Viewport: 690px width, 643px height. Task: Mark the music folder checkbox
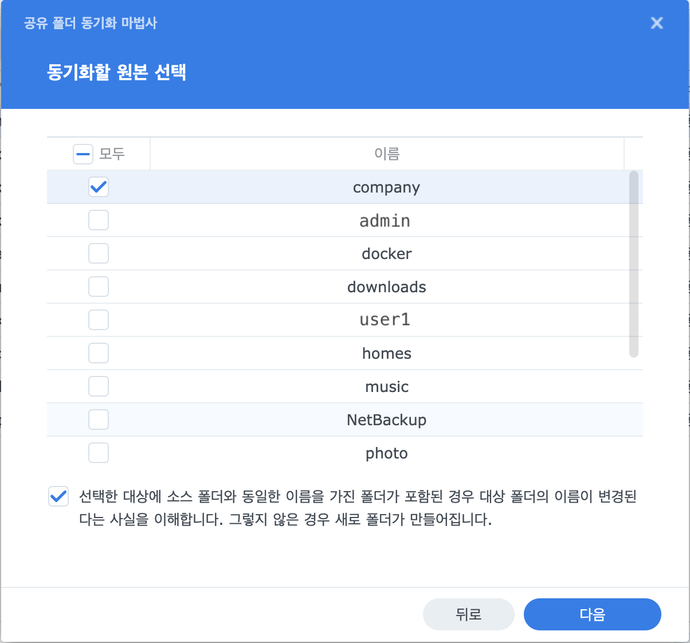pos(99,386)
